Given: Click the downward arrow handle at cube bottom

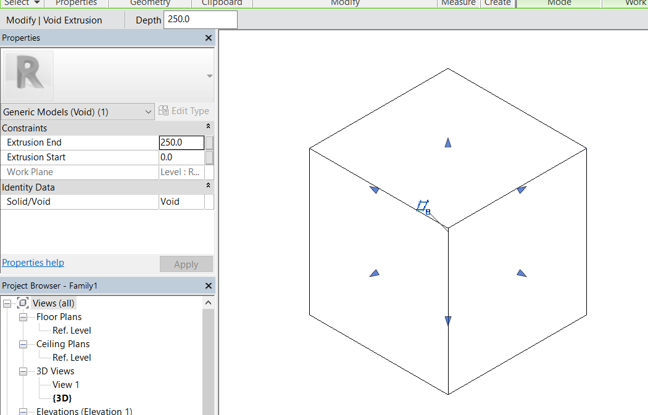Looking at the screenshot, I should click(447, 319).
